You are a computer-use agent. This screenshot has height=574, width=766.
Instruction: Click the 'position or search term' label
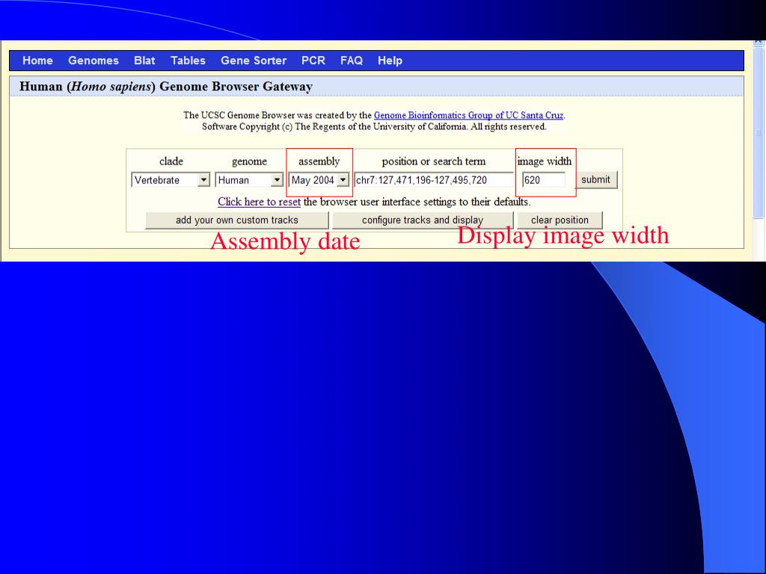click(434, 161)
